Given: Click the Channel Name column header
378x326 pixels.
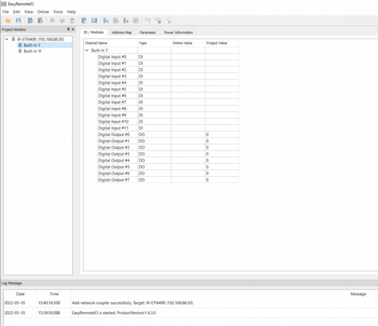Looking at the screenshot, I should (96, 42).
